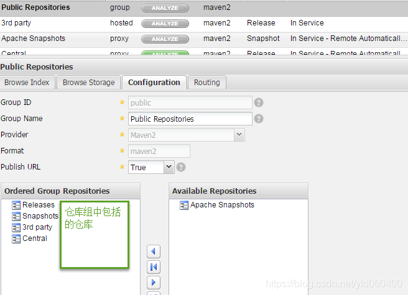Open the Routing tab

[207, 83]
